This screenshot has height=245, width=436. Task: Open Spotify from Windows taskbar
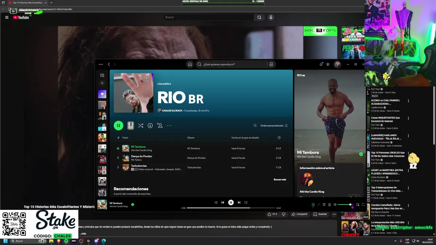[66, 241]
